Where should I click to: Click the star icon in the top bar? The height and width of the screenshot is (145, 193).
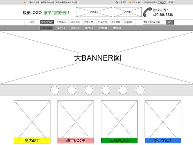[25, 2]
